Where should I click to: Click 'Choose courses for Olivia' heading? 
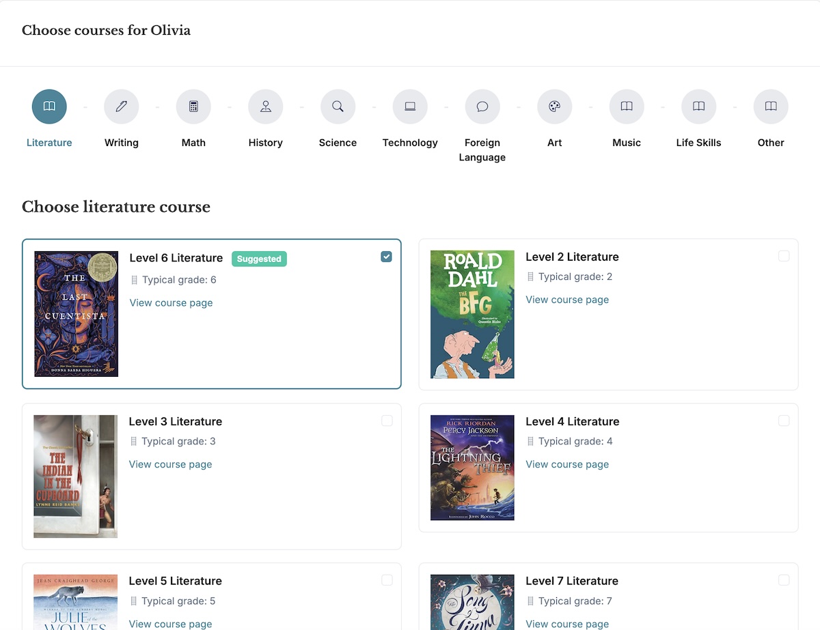click(x=106, y=31)
